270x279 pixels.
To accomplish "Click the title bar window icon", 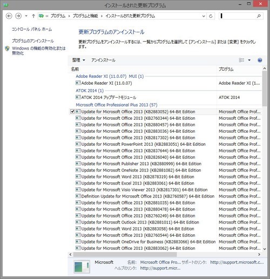I will [x=6, y=5].
